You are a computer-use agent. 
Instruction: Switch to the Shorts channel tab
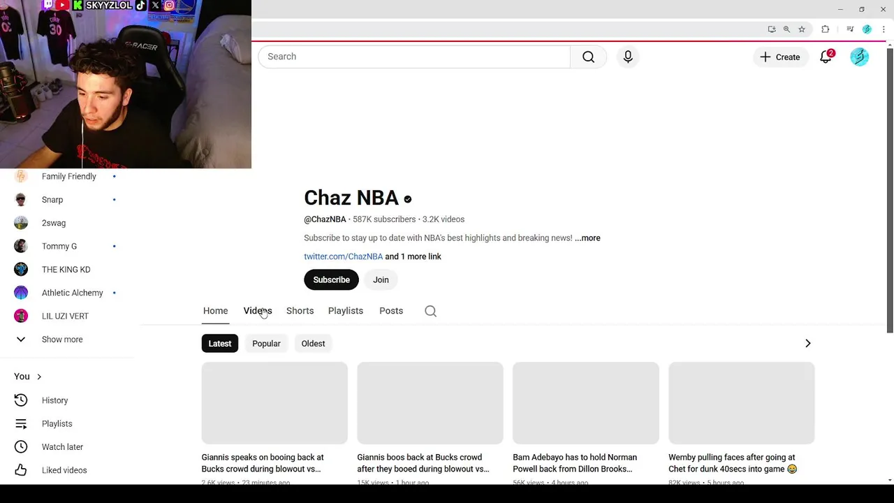pos(300,311)
